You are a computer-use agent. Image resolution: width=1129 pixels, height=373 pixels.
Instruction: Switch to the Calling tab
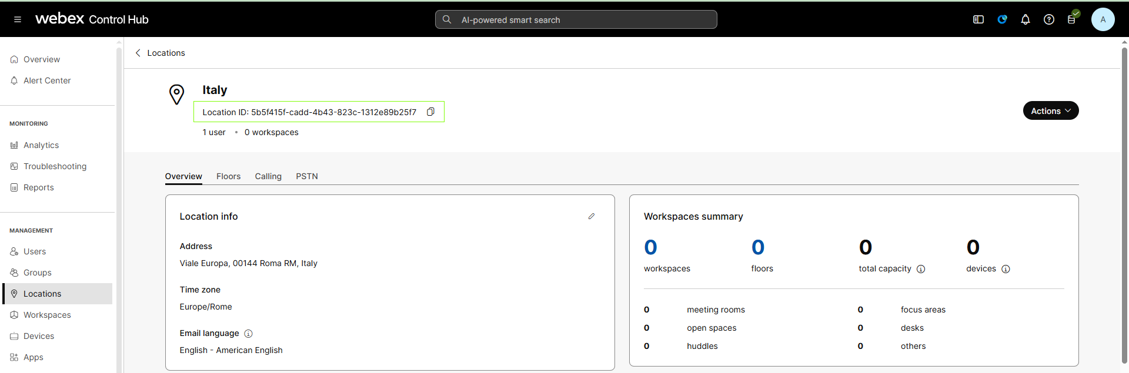(268, 176)
